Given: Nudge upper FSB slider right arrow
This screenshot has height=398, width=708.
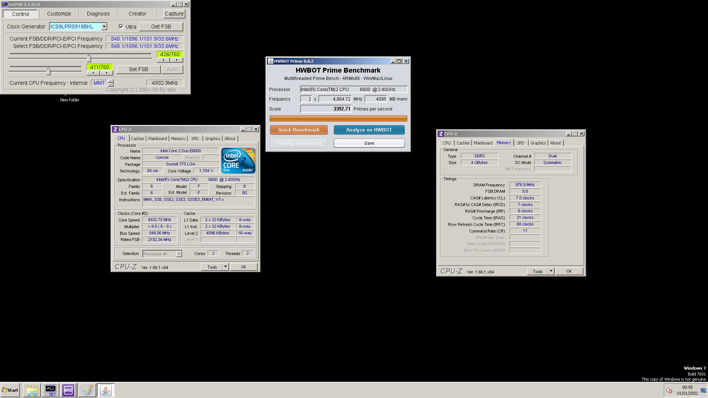Looking at the screenshot, I should [x=176, y=60].
